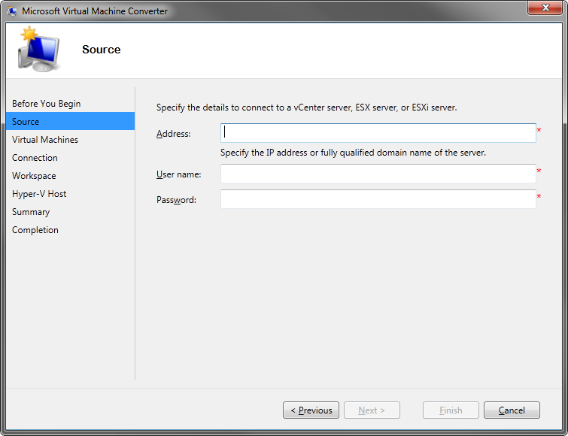Go to the Before You Begin step

tap(47, 104)
